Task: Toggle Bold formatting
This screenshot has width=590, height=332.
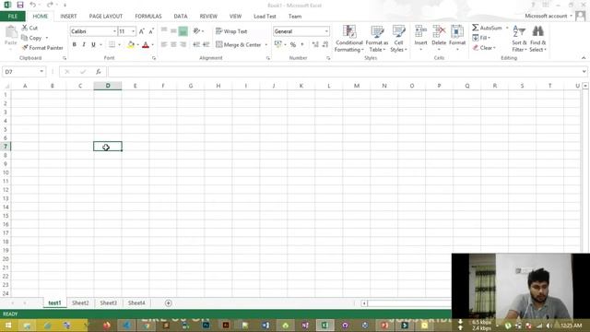Action: tap(75, 45)
